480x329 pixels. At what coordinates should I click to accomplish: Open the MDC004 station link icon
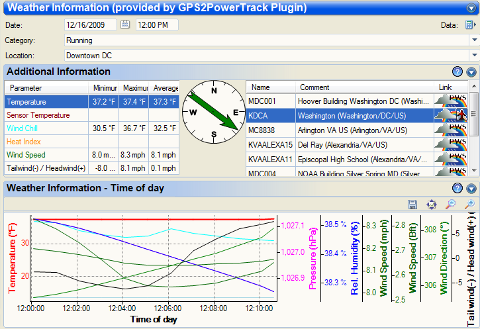click(451, 171)
